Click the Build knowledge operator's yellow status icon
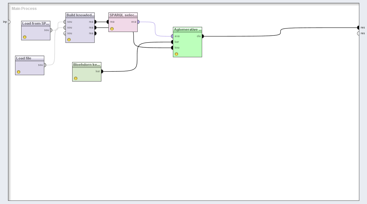This screenshot has height=204, width=367. tap(69, 40)
